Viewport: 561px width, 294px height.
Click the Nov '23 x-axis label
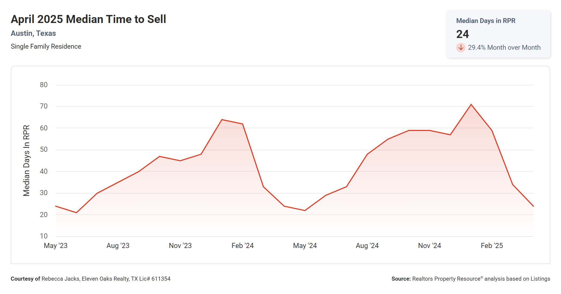pyautogui.click(x=180, y=246)
